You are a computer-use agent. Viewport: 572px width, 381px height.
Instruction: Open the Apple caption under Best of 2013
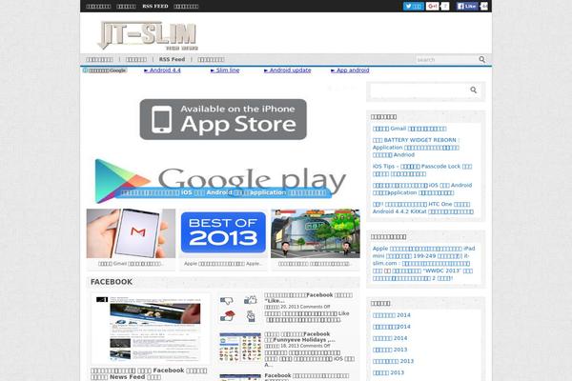click(x=223, y=263)
